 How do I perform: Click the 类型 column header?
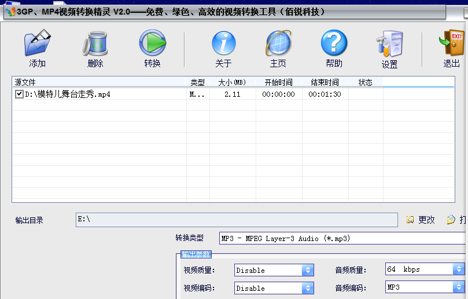198,82
